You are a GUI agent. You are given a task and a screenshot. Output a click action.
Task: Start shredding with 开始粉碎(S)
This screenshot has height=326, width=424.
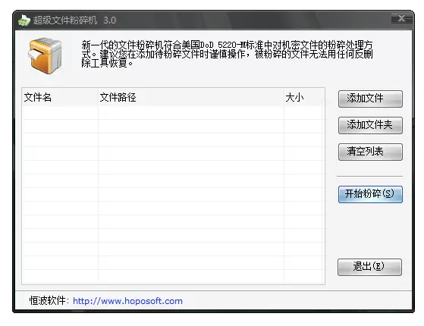coord(370,194)
